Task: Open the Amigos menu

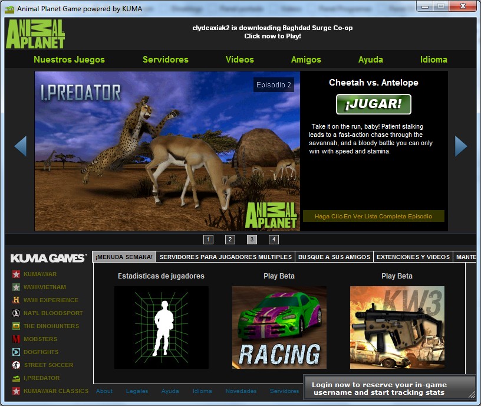Action: 306,59
